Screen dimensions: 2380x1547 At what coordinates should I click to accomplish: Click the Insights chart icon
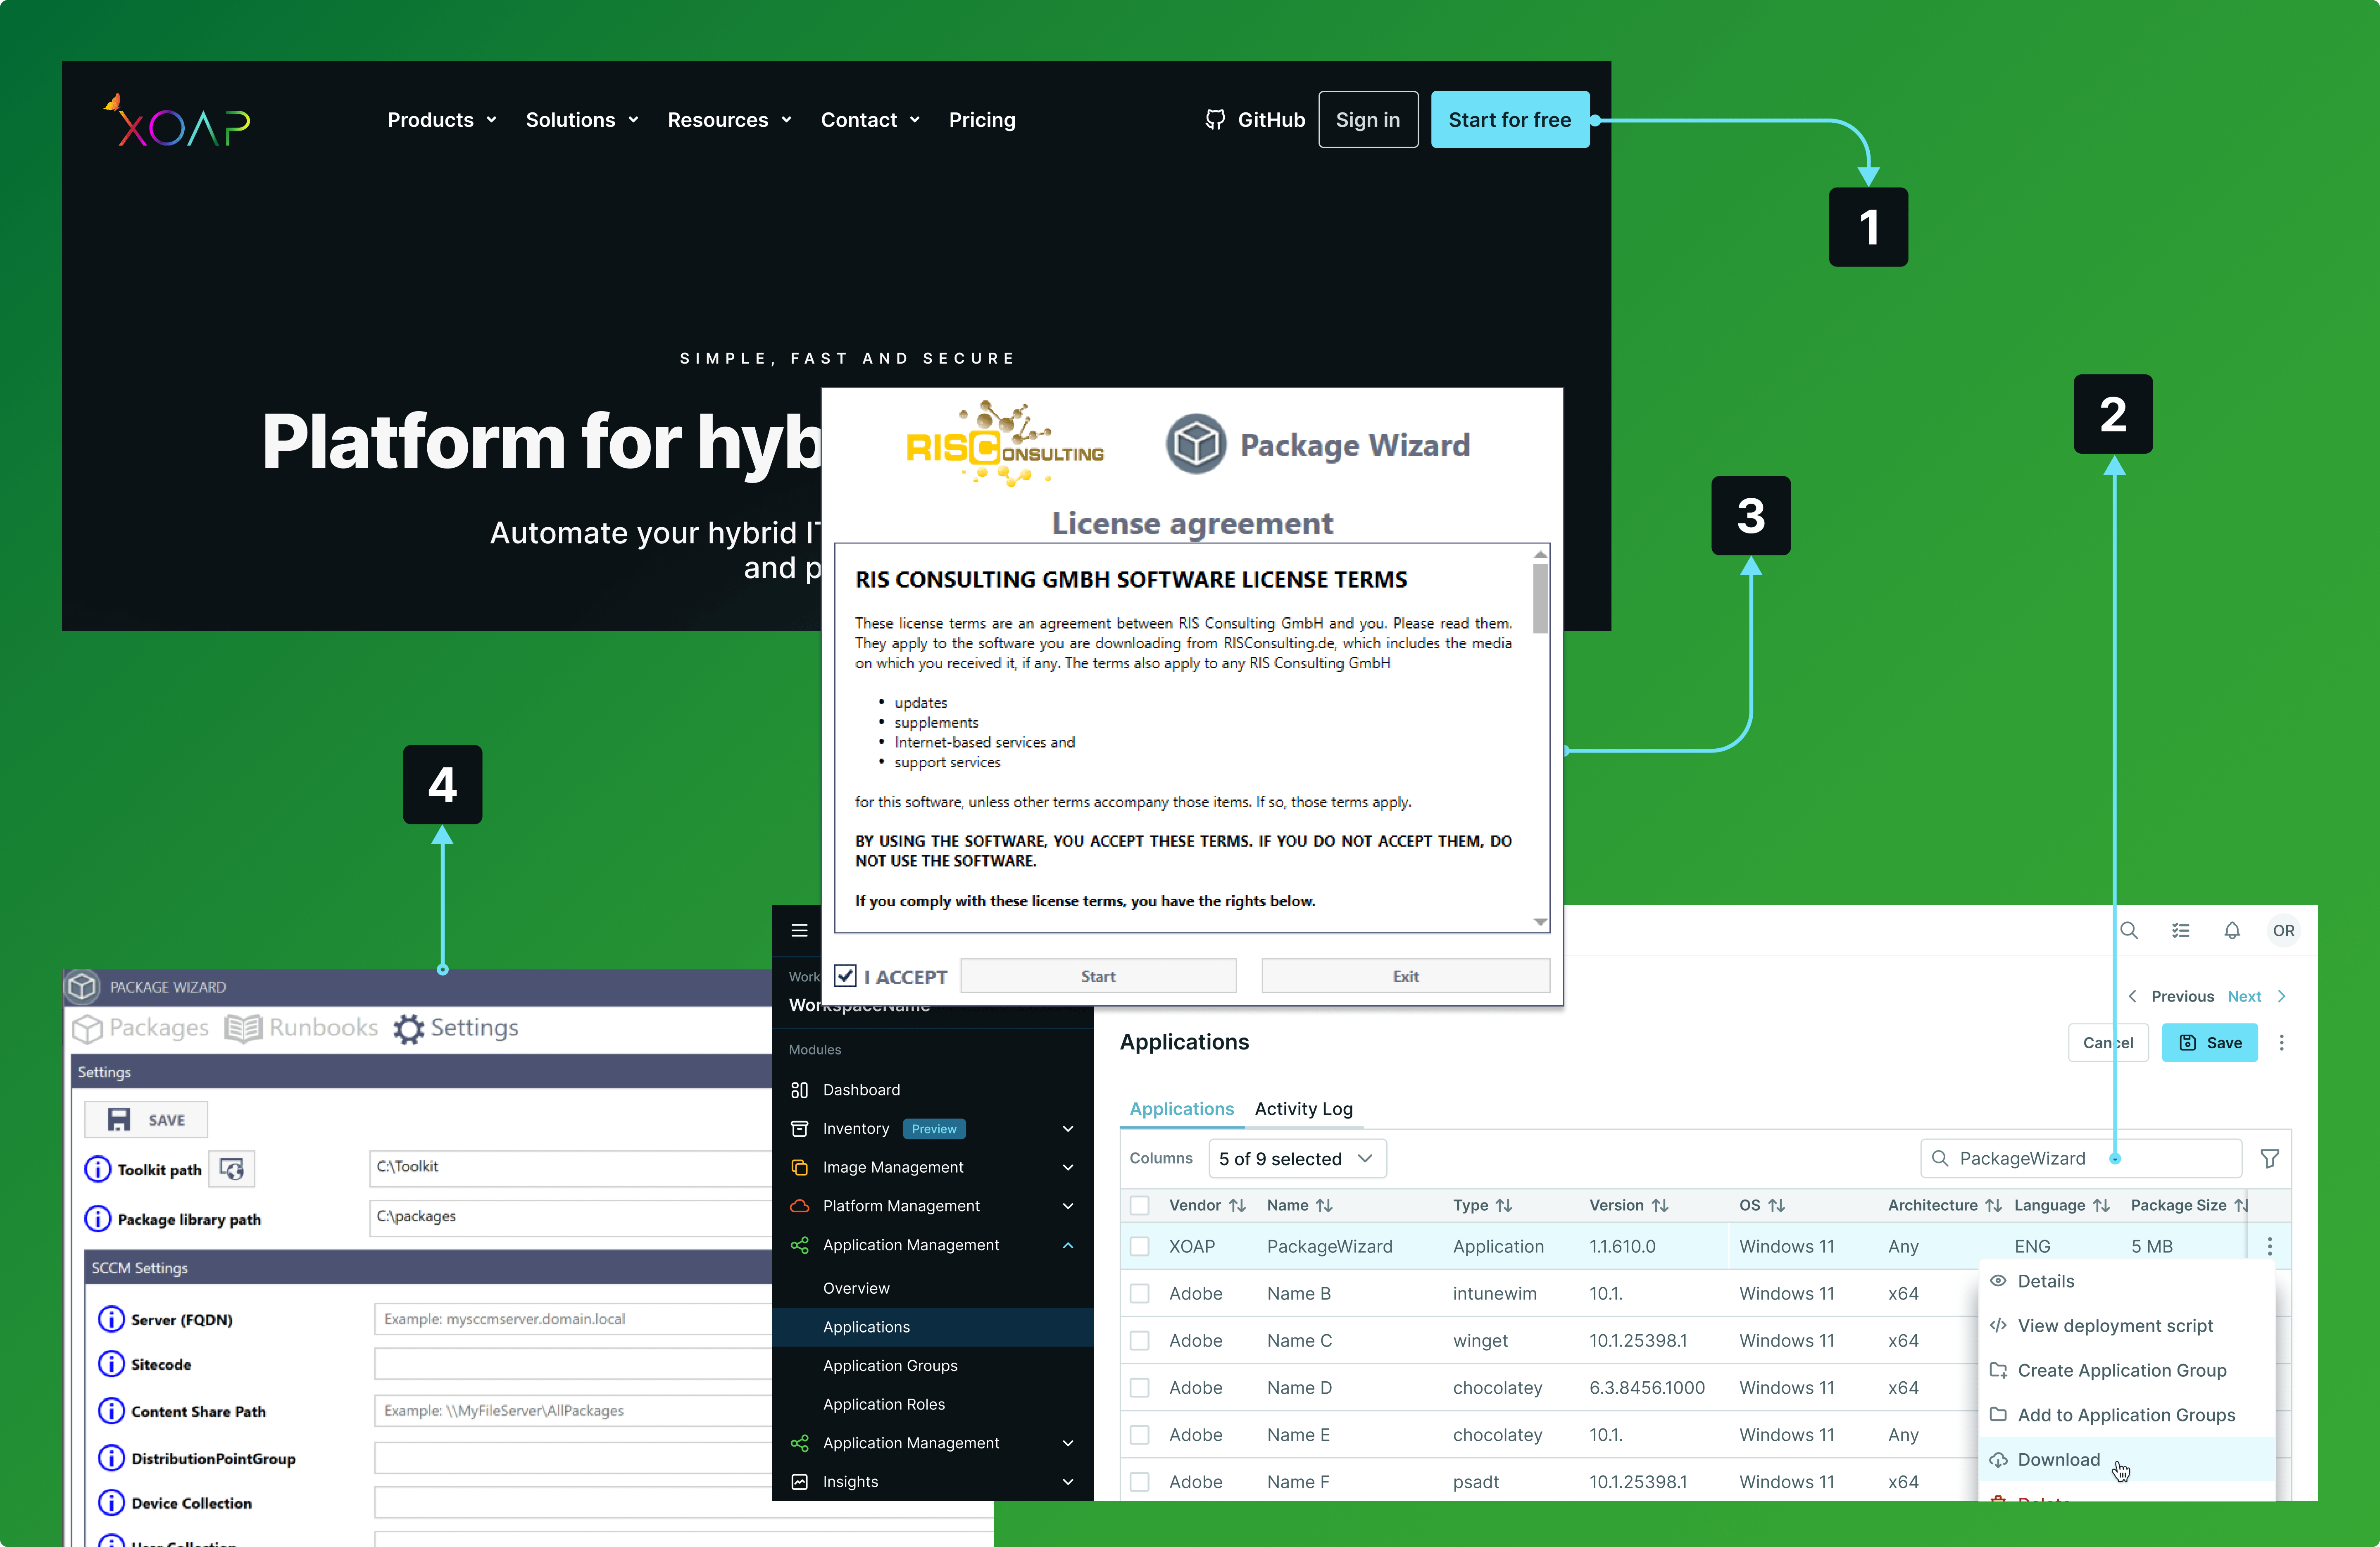[799, 1482]
